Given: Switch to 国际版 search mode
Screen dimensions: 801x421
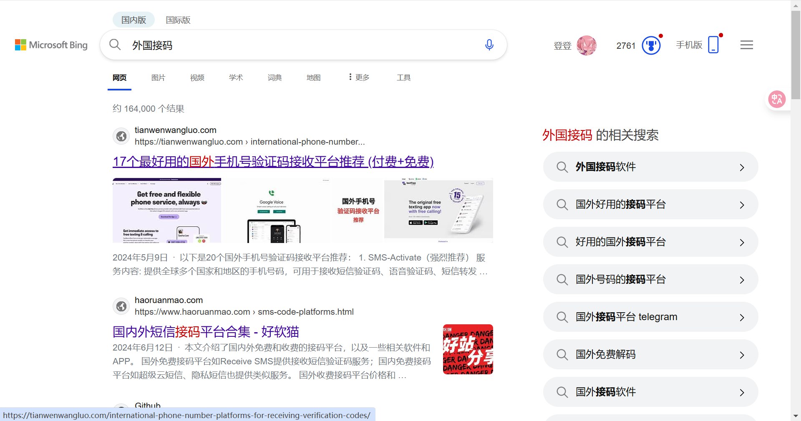Looking at the screenshot, I should [178, 20].
